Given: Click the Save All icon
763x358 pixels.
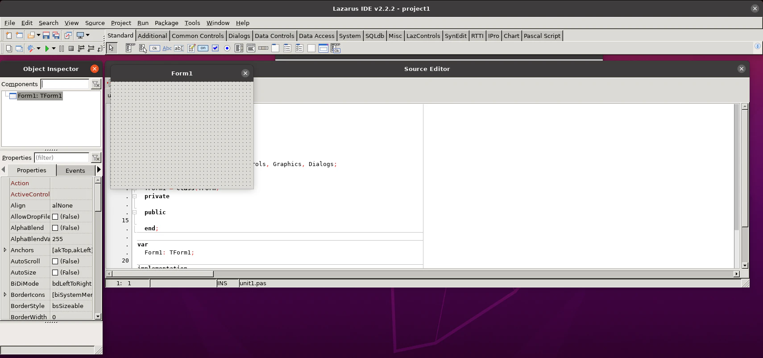Looking at the screenshot, I should (56, 35).
